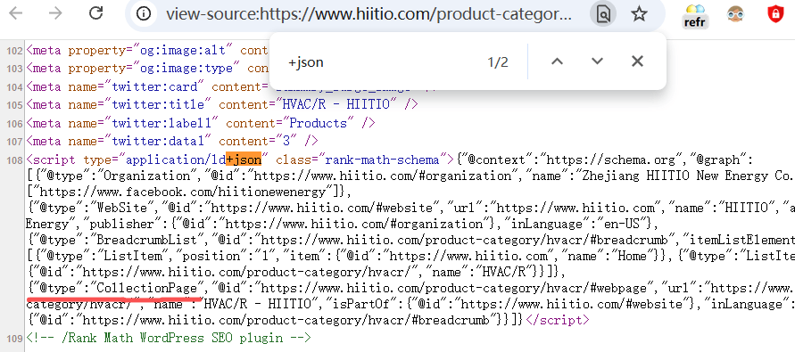Image resolution: width=795 pixels, height=352 pixels.
Task: Click line number 102
Action: point(14,51)
